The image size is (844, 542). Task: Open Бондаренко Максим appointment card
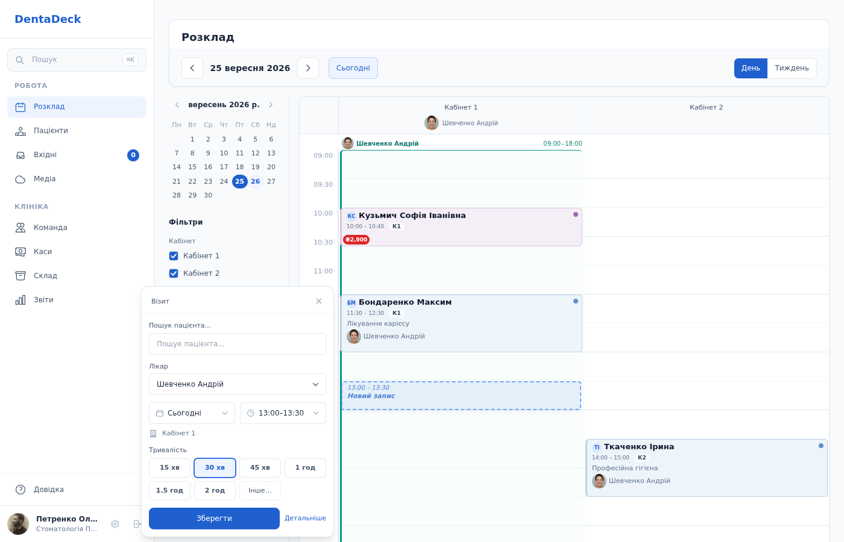pyautogui.click(x=461, y=323)
